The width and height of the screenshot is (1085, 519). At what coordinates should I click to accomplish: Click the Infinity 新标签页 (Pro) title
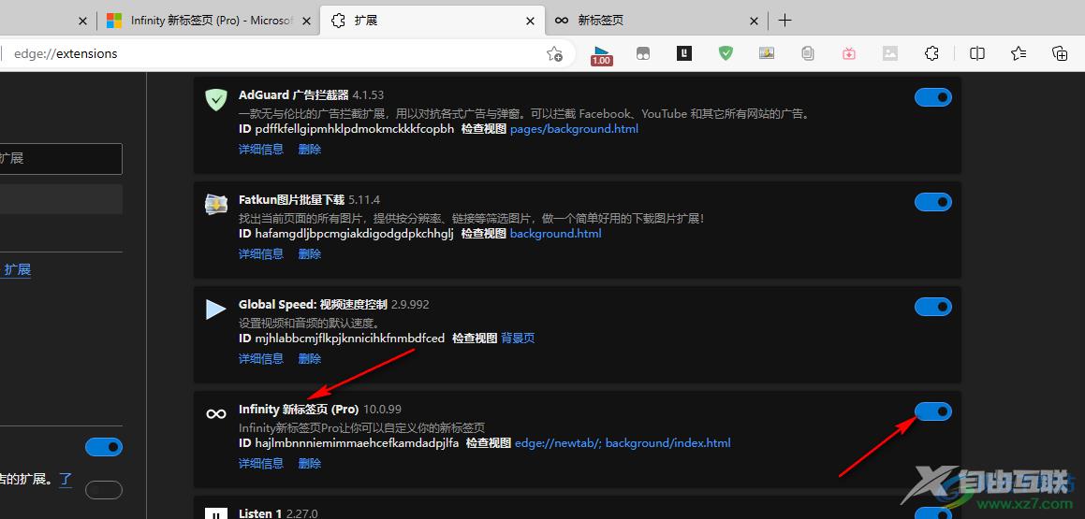(299, 410)
